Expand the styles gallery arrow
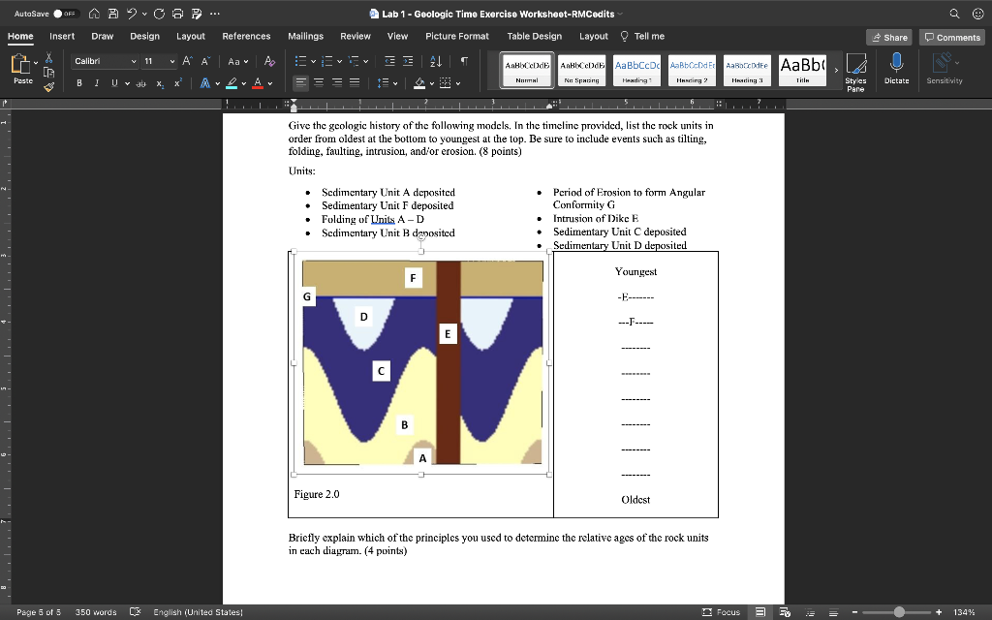This screenshot has width=992, height=620. 836,70
